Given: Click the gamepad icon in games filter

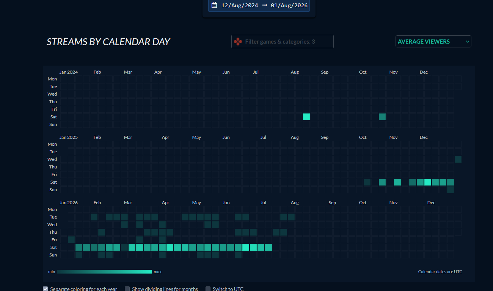Looking at the screenshot, I should tap(238, 42).
